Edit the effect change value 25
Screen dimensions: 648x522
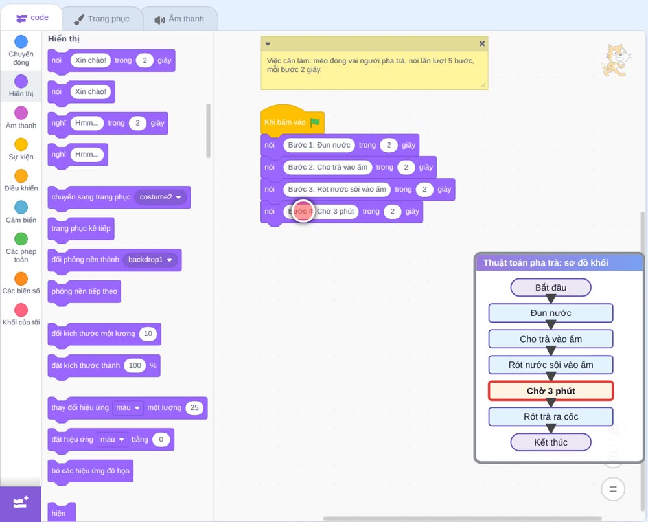tap(194, 407)
